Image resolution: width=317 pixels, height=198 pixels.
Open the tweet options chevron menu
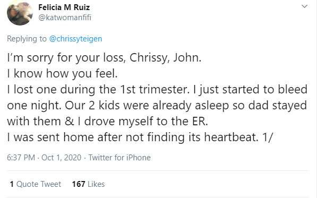[304, 6]
